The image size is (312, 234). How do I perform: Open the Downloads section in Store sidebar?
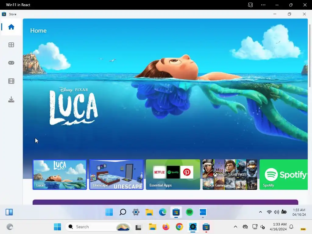click(x=11, y=99)
